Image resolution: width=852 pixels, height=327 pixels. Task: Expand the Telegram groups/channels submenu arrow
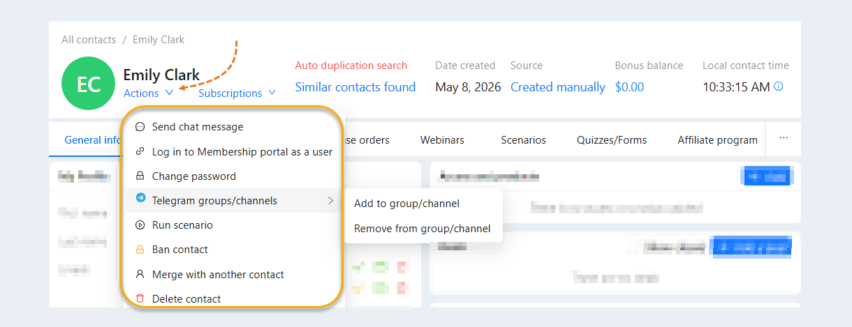pyautogui.click(x=330, y=201)
